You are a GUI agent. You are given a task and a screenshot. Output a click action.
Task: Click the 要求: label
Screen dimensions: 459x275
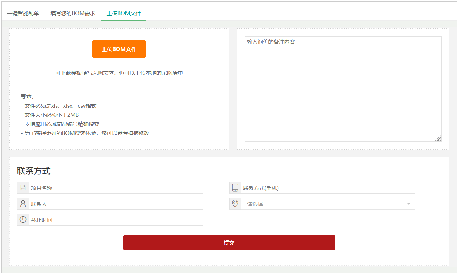pos(27,97)
